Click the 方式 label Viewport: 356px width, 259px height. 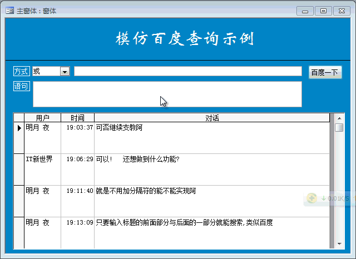22,71
